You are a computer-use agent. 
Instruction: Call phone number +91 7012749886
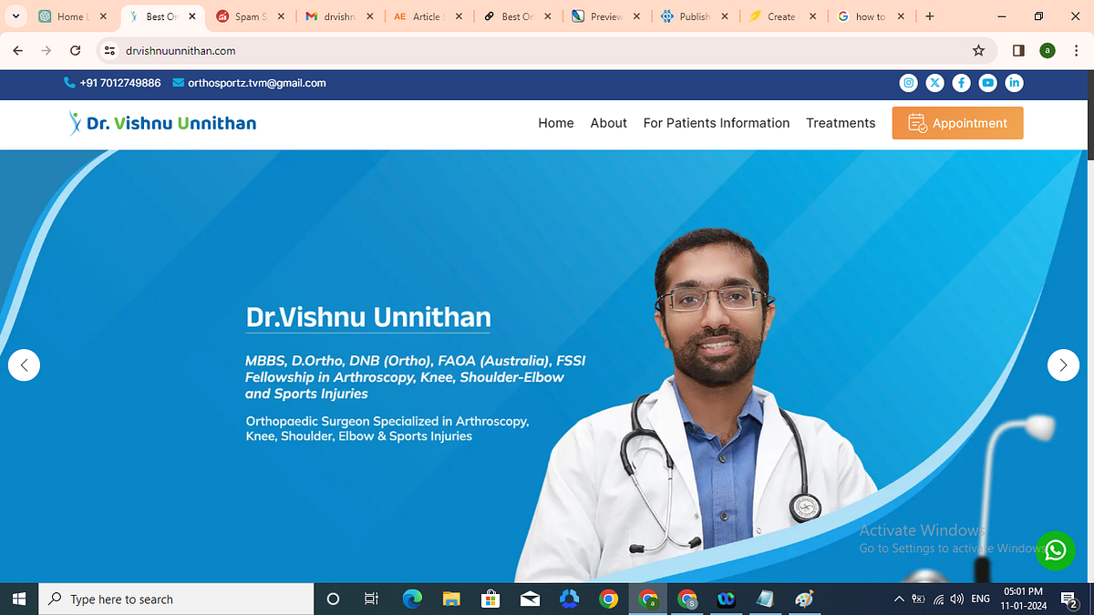[112, 83]
